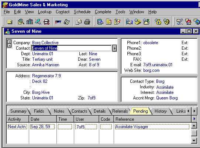The height and width of the screenshot is (148, 200).
Task: Open the Edit menu
Action: (17, 12)
